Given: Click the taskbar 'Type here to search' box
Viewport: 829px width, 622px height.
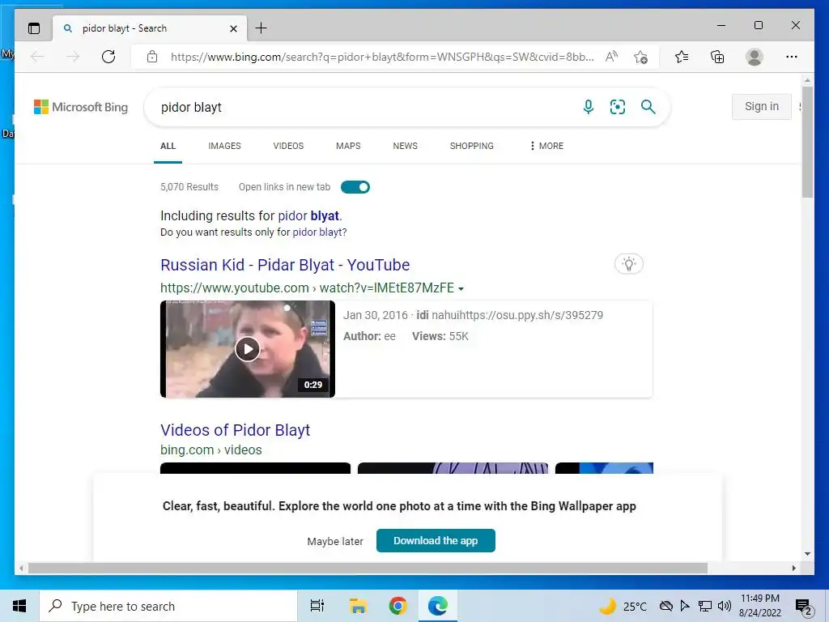Looking at the screenshot, I should (x=168, y=606).
